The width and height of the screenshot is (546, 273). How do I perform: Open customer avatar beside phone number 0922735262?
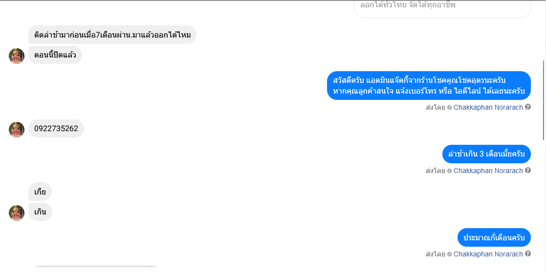(17, 130)
